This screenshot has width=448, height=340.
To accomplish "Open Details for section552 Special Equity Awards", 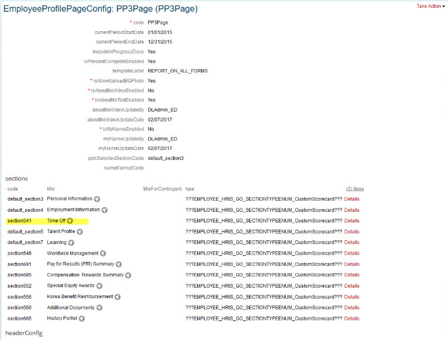I will 352,286.
